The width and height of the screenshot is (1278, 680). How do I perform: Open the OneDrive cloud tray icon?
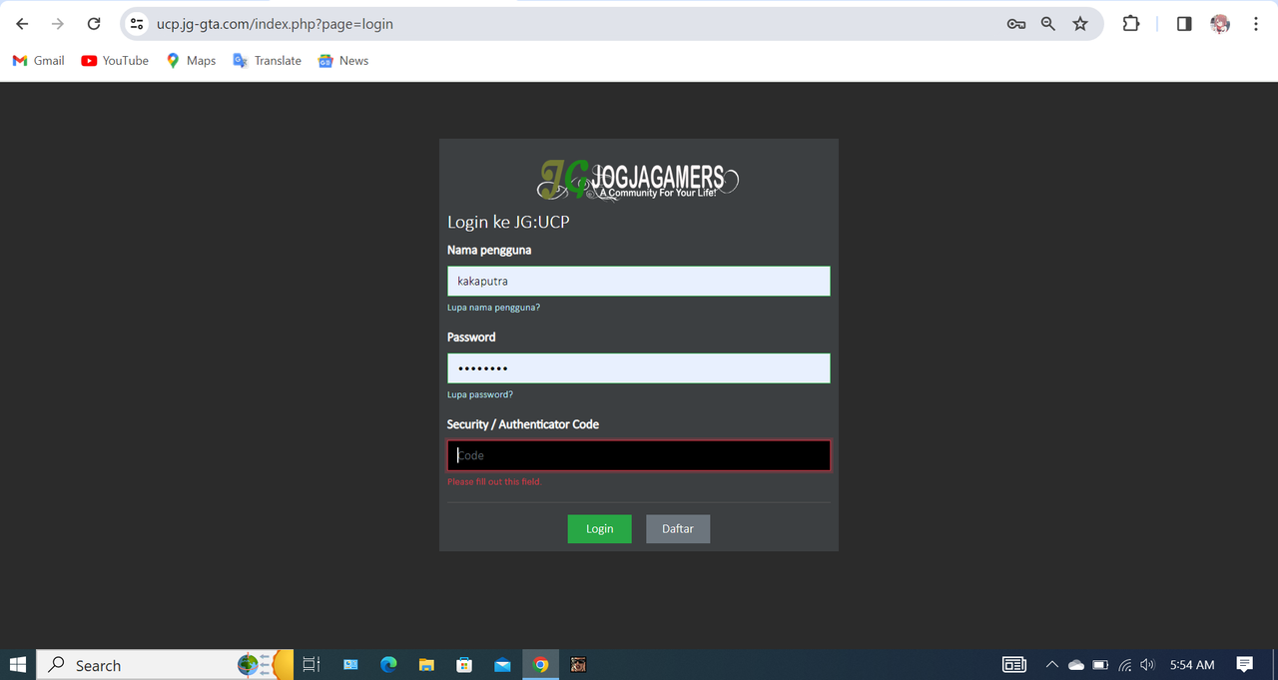pos(1076,665)
